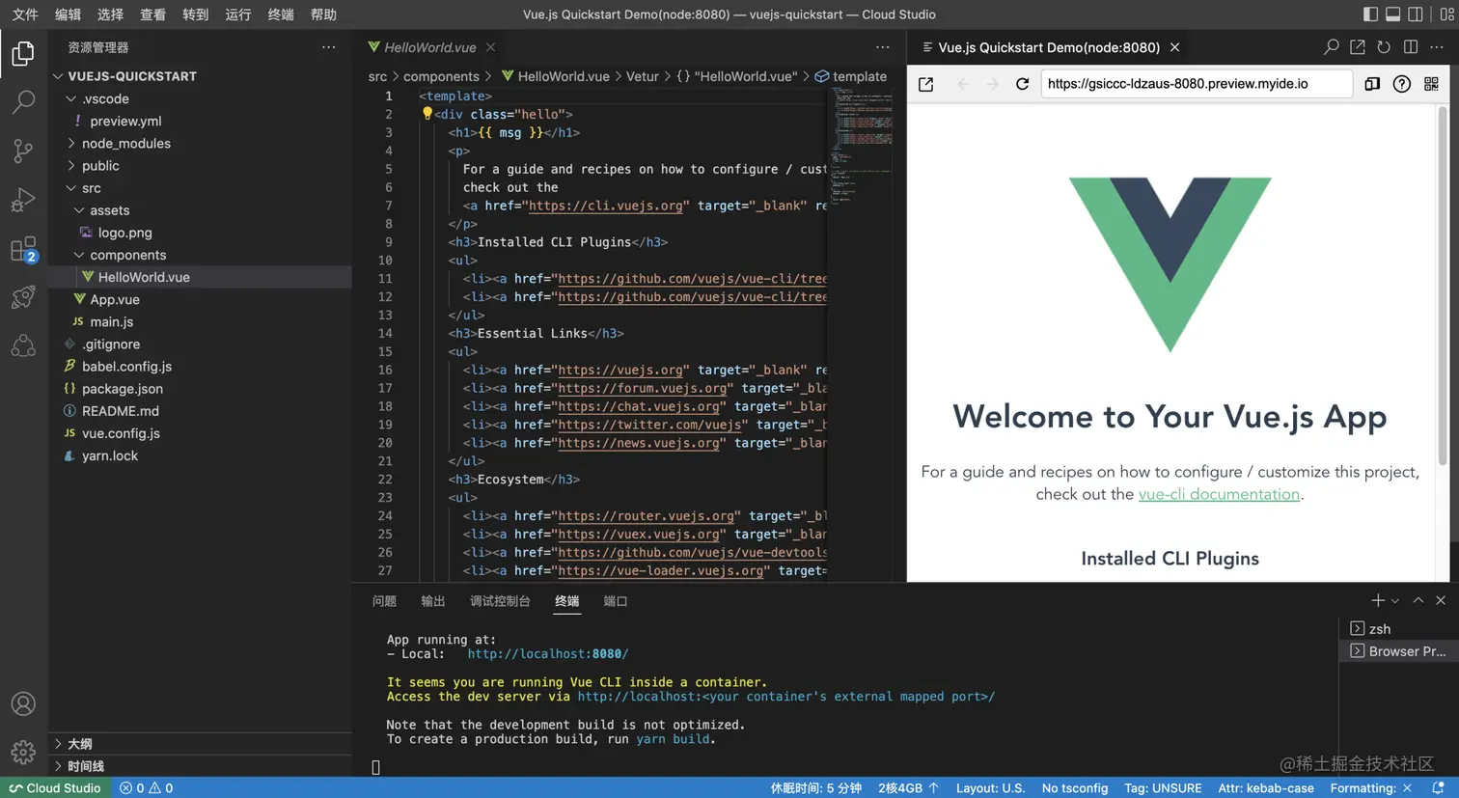The height and width of the screenshot is (798, 1459).
Task: Select the Browser Pr... terminal session
Action: point(1398,651)
